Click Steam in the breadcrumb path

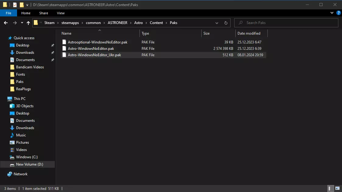pyautogui.click(x=49, y=23)
